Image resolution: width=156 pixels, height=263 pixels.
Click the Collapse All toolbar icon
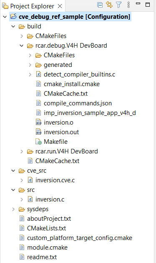tap(100, 5)
